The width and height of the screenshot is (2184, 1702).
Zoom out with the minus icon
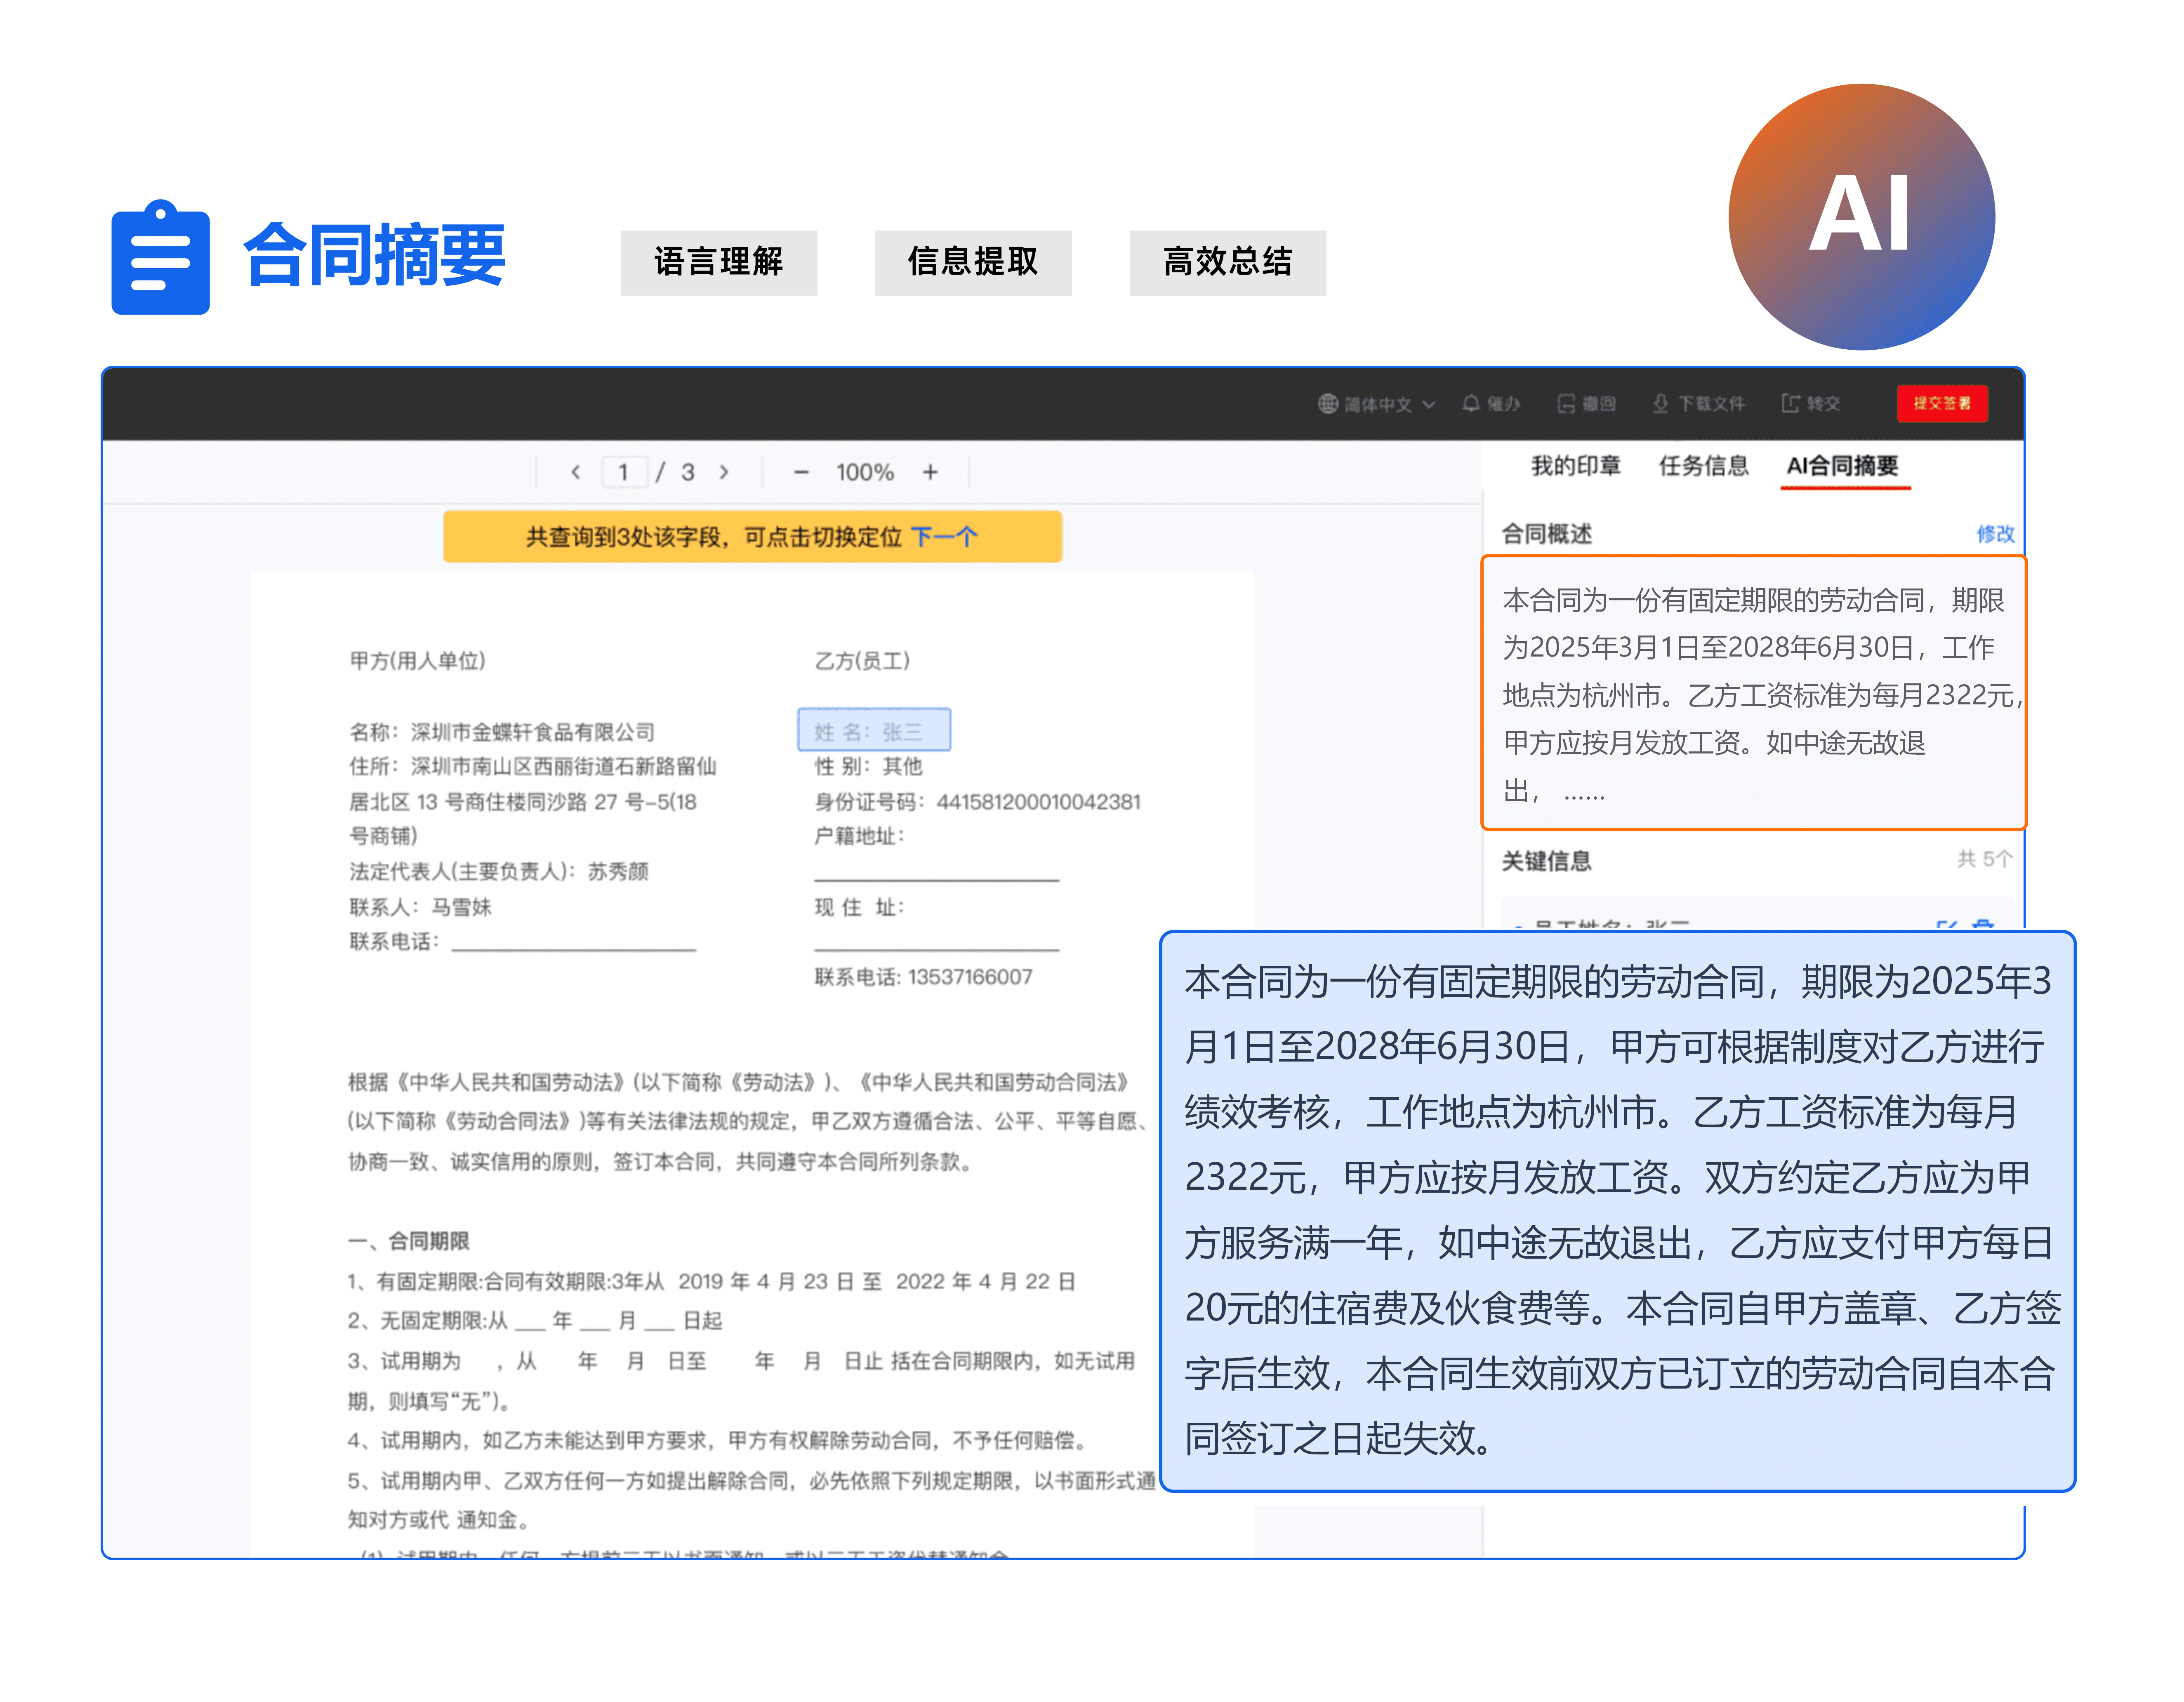click(x=801, y=472)
